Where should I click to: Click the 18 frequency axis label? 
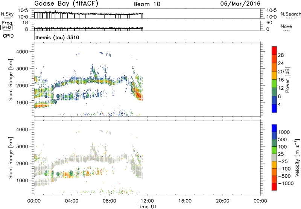pos(25,23)
